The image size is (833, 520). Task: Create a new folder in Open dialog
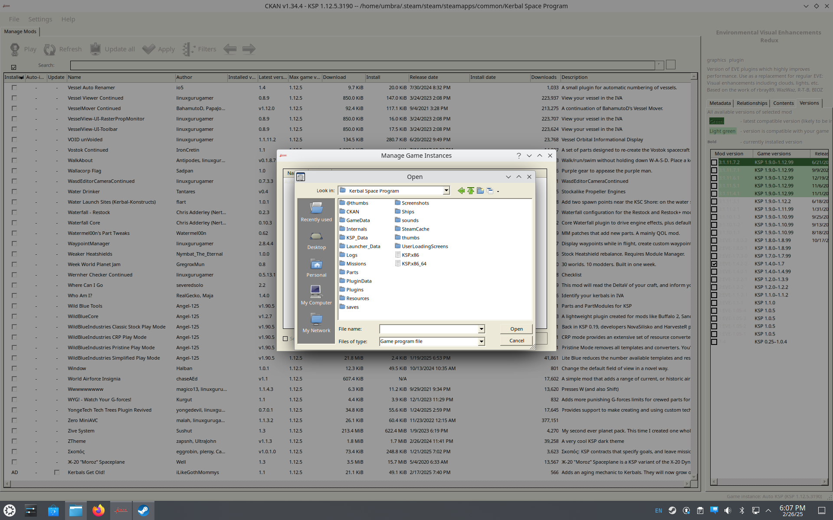coord(480,191)
